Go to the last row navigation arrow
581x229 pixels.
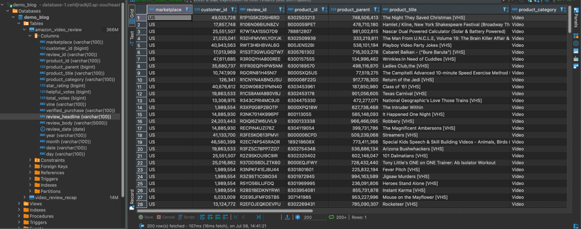[258, 217]
